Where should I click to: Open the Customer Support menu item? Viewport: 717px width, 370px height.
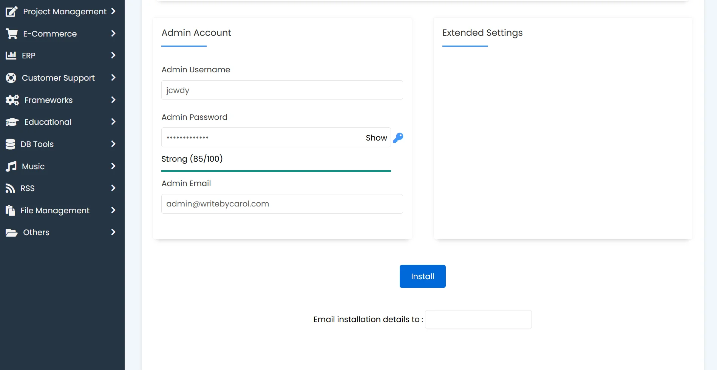tap(62, 78)
